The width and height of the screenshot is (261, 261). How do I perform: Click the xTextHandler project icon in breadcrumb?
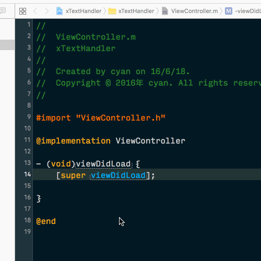click(60, 11)
